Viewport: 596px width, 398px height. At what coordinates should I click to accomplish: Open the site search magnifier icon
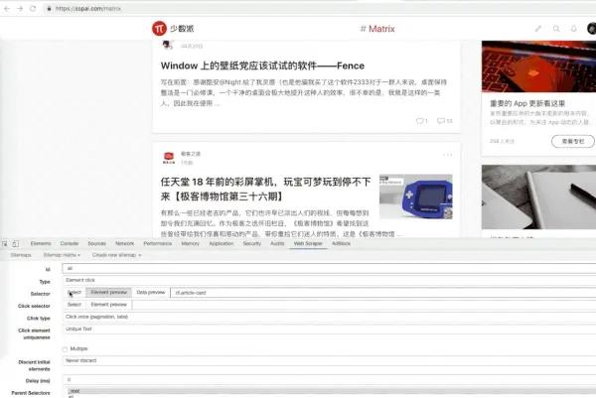click(x=556, y=29)
